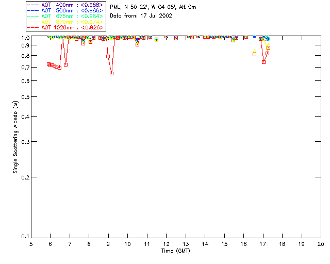
Task: Click the x-axis tick label 7
Action: tap(70, 244)
